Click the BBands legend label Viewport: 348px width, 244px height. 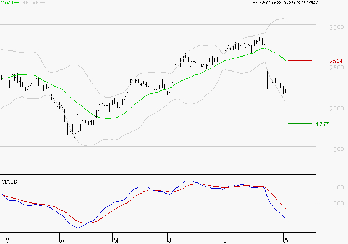(31, 3)
